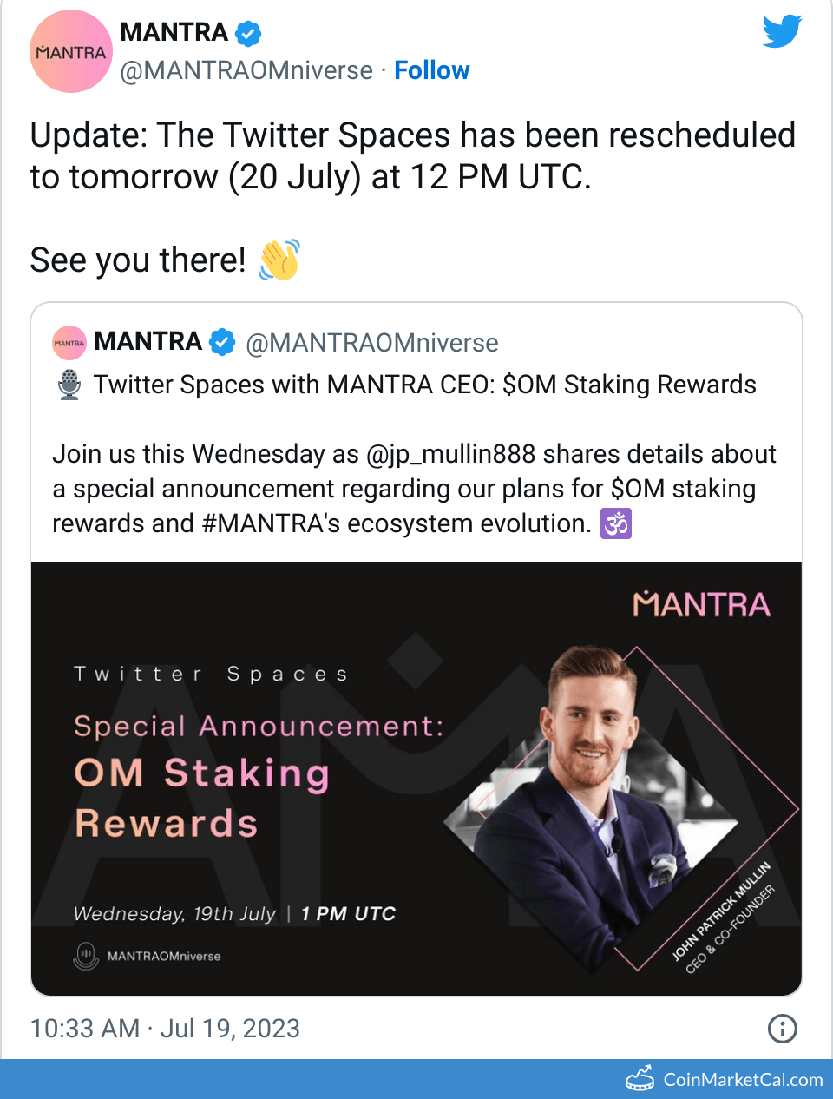Viewport: 833px width, 1099px height.
Task: Click the #MANTRA hashtag
Action: coord(270,523)
